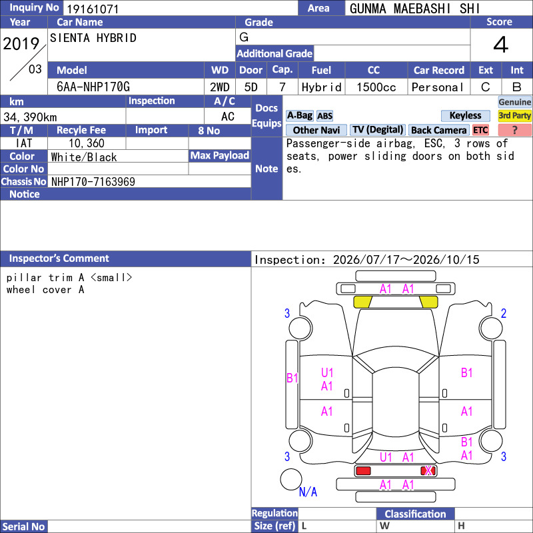Click the A.Bag equipment badge

point(299,115)
